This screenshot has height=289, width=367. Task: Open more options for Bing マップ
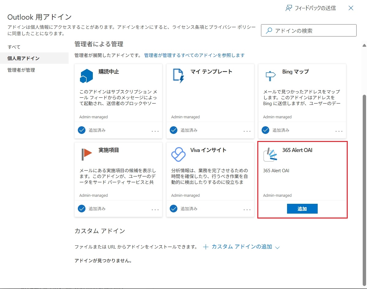pos(339,131)
